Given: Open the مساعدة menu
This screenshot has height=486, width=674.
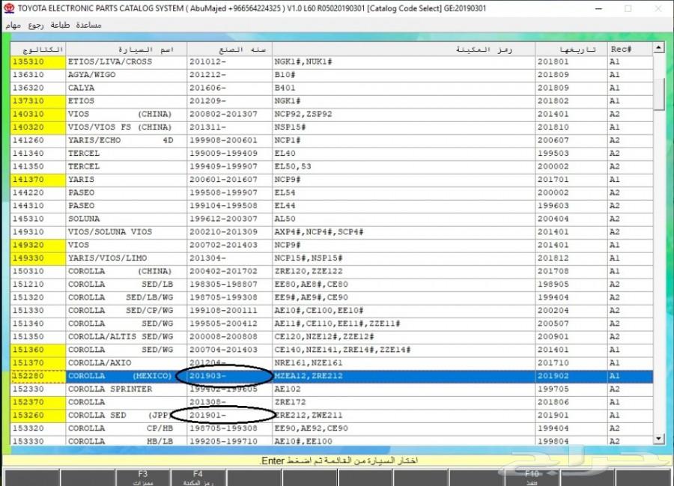Looking at the screenshot, I should (x=88, y=25).
